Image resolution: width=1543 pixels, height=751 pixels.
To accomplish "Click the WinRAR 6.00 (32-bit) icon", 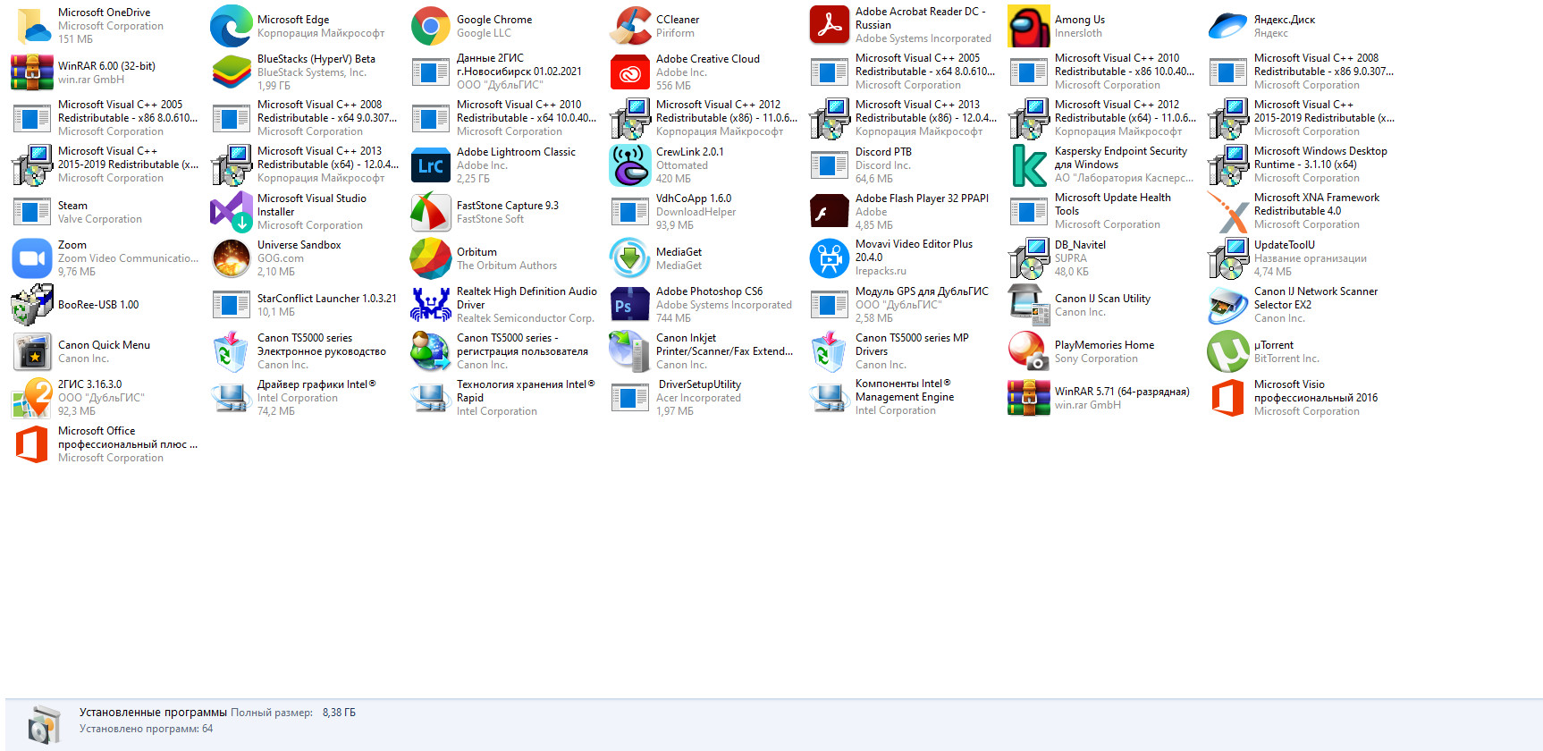I will point(32,72).
